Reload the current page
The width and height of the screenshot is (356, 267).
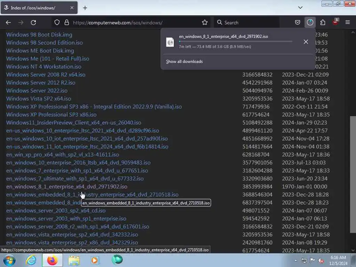(33, 23)
